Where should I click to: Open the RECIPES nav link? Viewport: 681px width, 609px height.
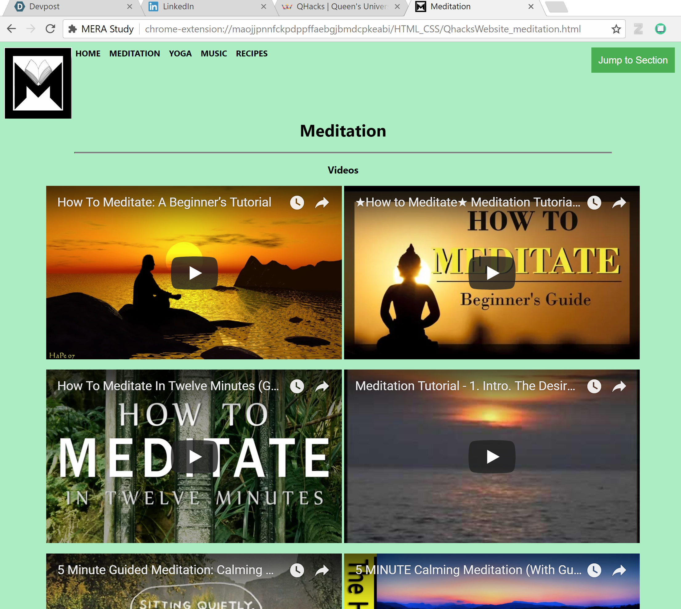click(x=251, y=54)
